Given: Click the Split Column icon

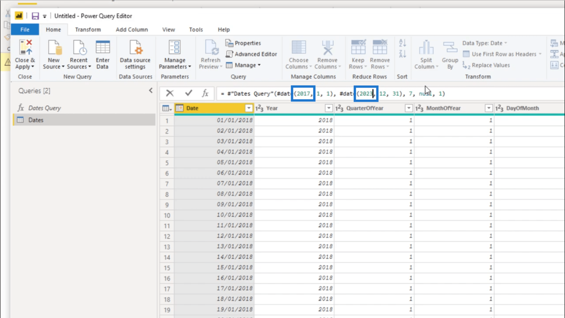Looking at the screenshot, I should tap(426, 47).
